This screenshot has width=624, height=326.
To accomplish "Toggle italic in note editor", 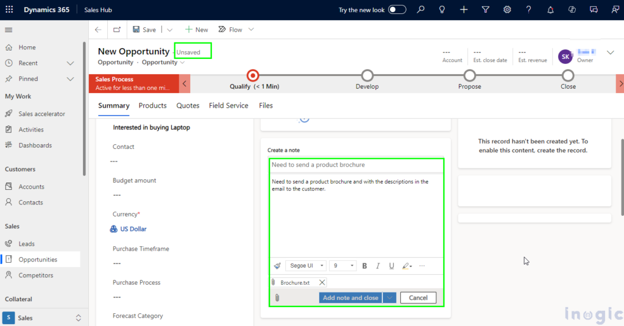I will pos(378,266).
